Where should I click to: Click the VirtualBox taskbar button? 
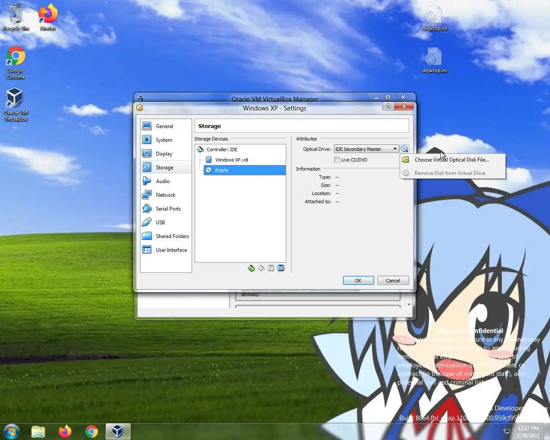(118, 431)
